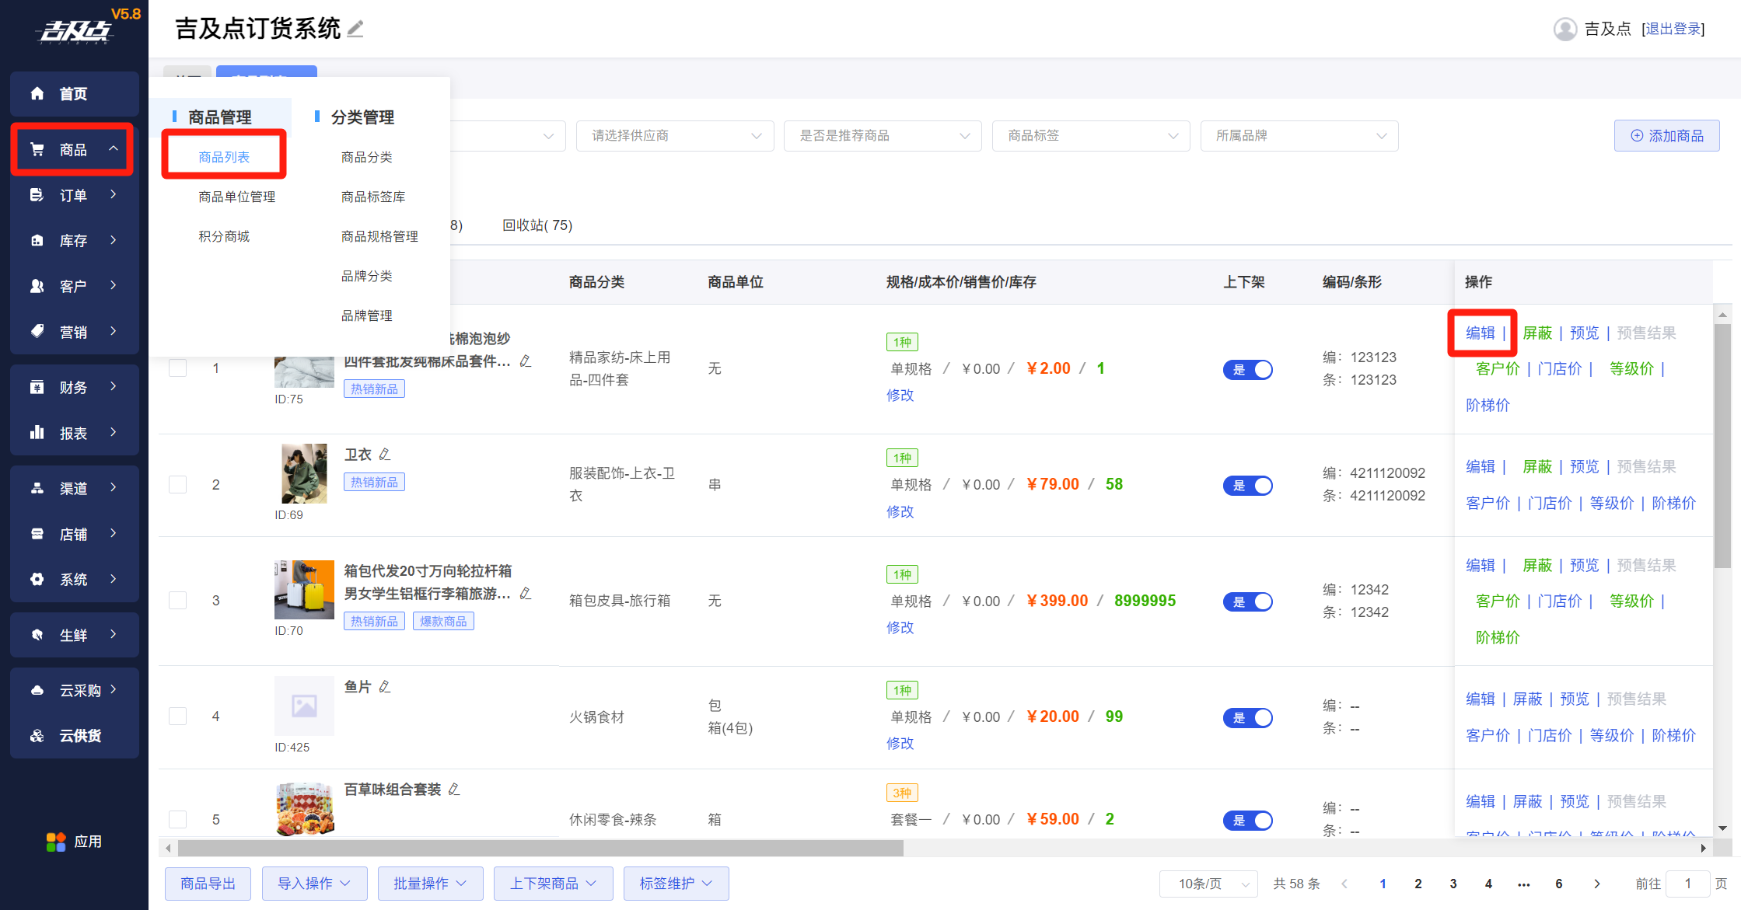The width and height of the screenshot is (1741, 910).
Task: Toggle the 上下架 switch for 鱼片
Action: click(x=1247, y=718)
